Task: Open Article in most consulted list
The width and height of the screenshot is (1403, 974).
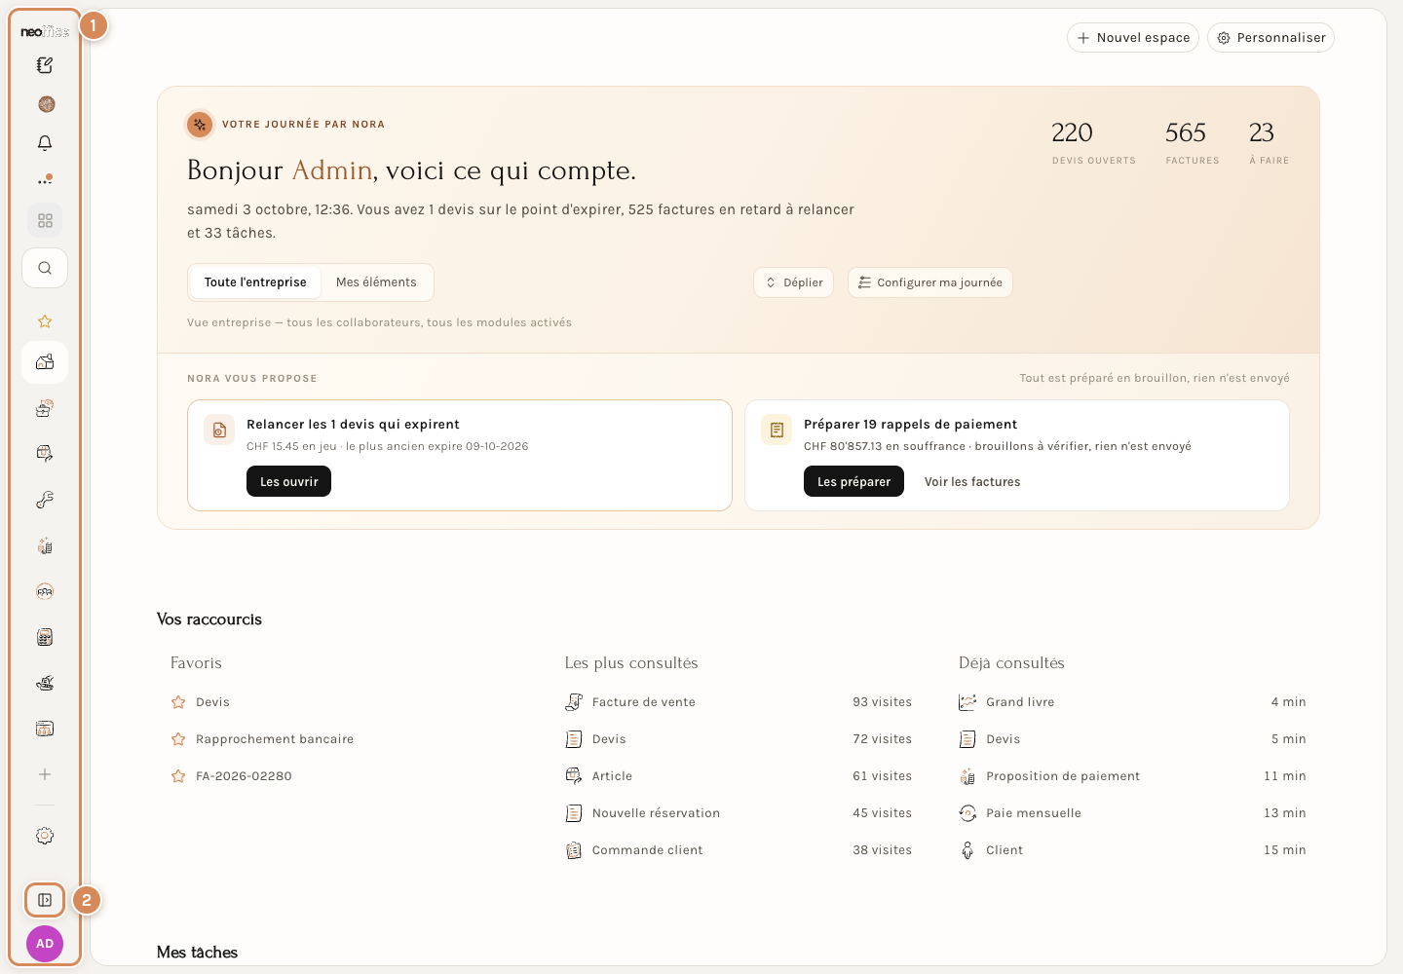Action: [739, 776]
